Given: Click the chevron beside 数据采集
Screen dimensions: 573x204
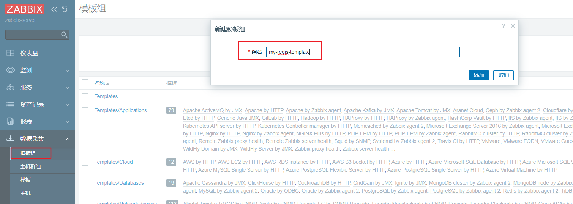Looking at the screenshot, I should coord(67,139).
